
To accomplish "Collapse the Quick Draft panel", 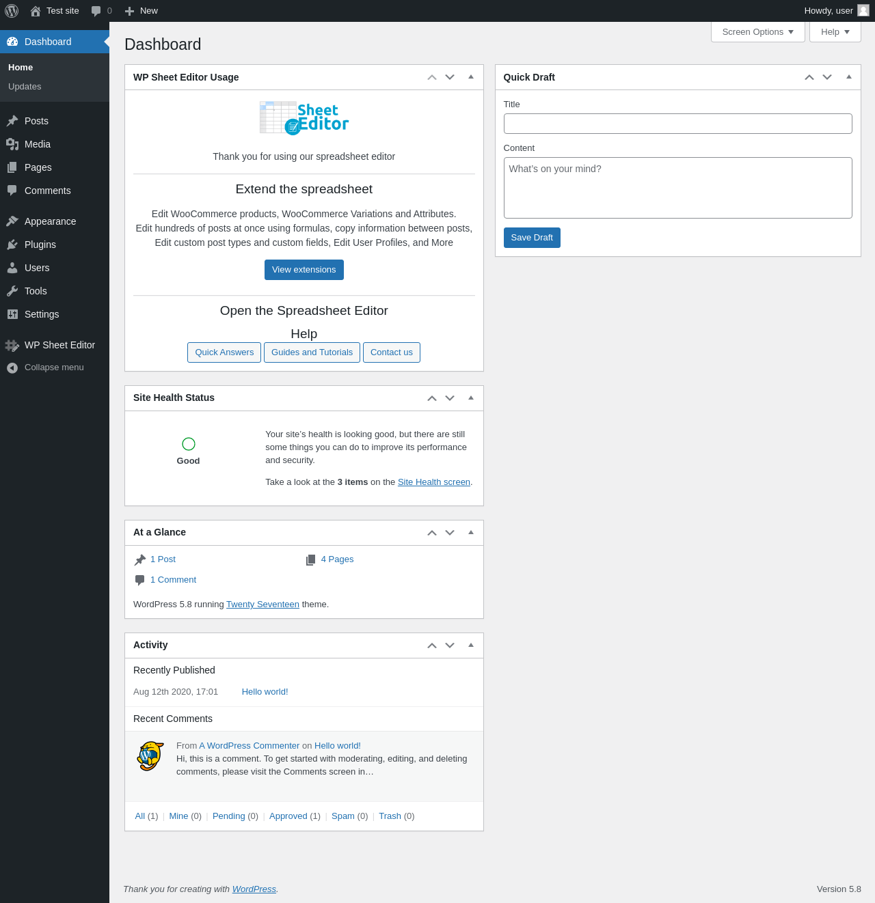I will click(x=849, y=77).
